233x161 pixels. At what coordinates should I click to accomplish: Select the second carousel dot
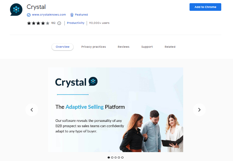pyautogui.click(x=112, y=157)
